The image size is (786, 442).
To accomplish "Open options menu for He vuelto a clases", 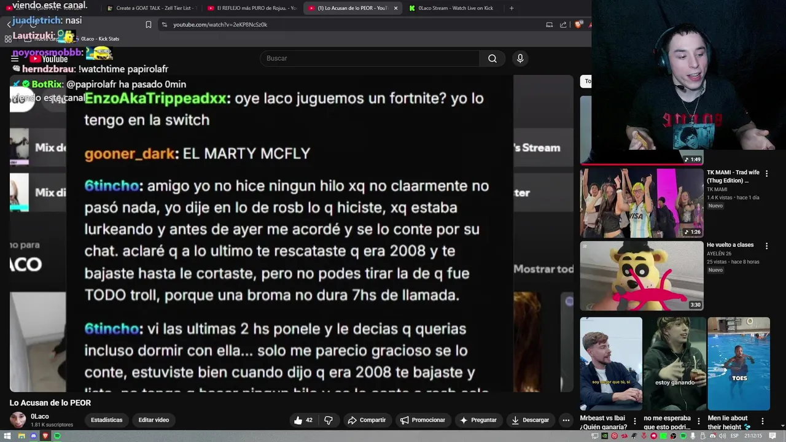I will [x=766, y=246].
